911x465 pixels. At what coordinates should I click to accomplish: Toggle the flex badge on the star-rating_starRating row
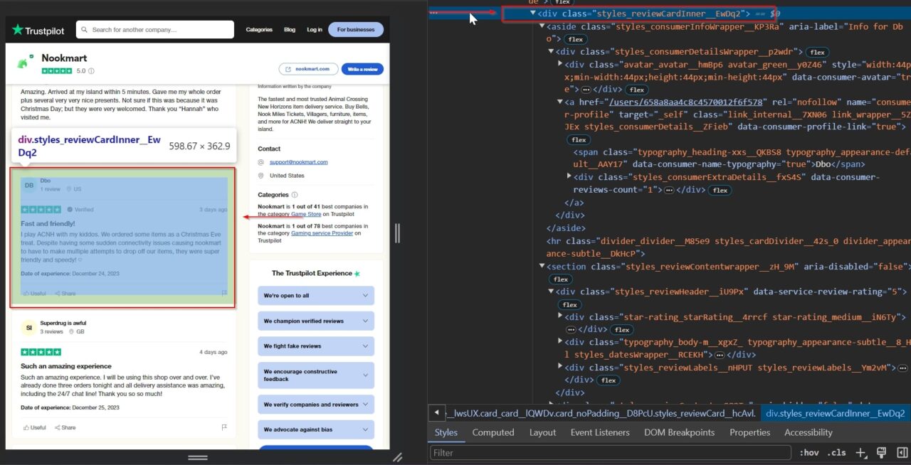coord(622,330)
